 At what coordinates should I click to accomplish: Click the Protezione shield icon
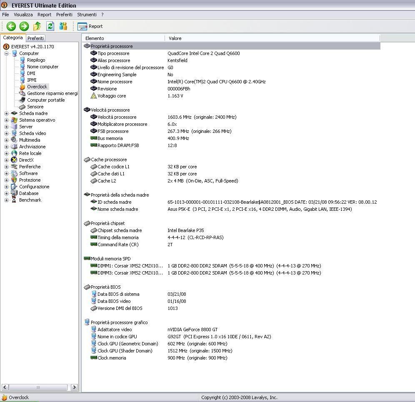pyautogui.click(x=14, y=180)
